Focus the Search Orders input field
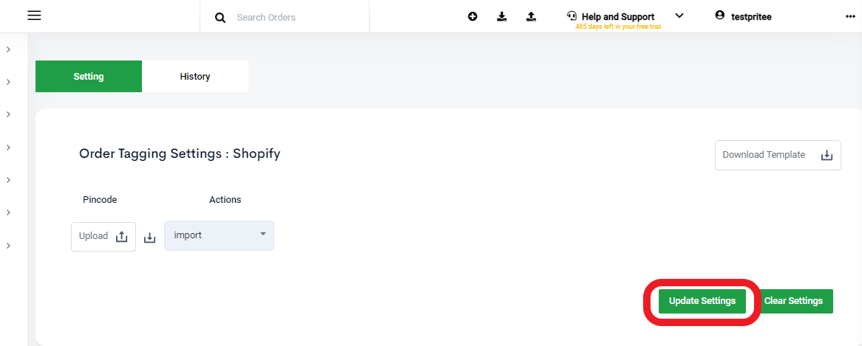 297,17
